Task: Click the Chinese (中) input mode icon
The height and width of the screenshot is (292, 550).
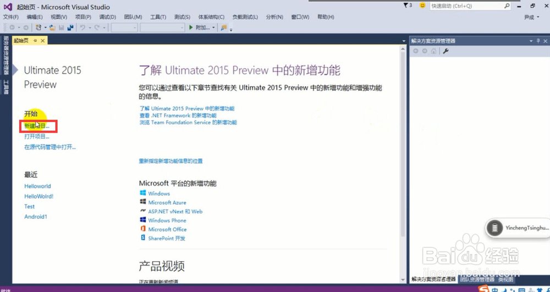Action: [x=494, y=290]
